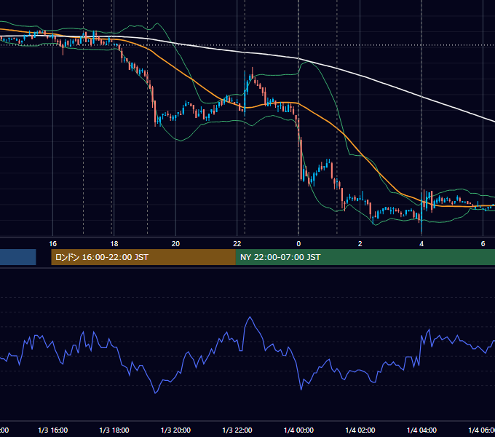
Task: Click the 0 hour label on the price chart axis
Action: point(298,244)
